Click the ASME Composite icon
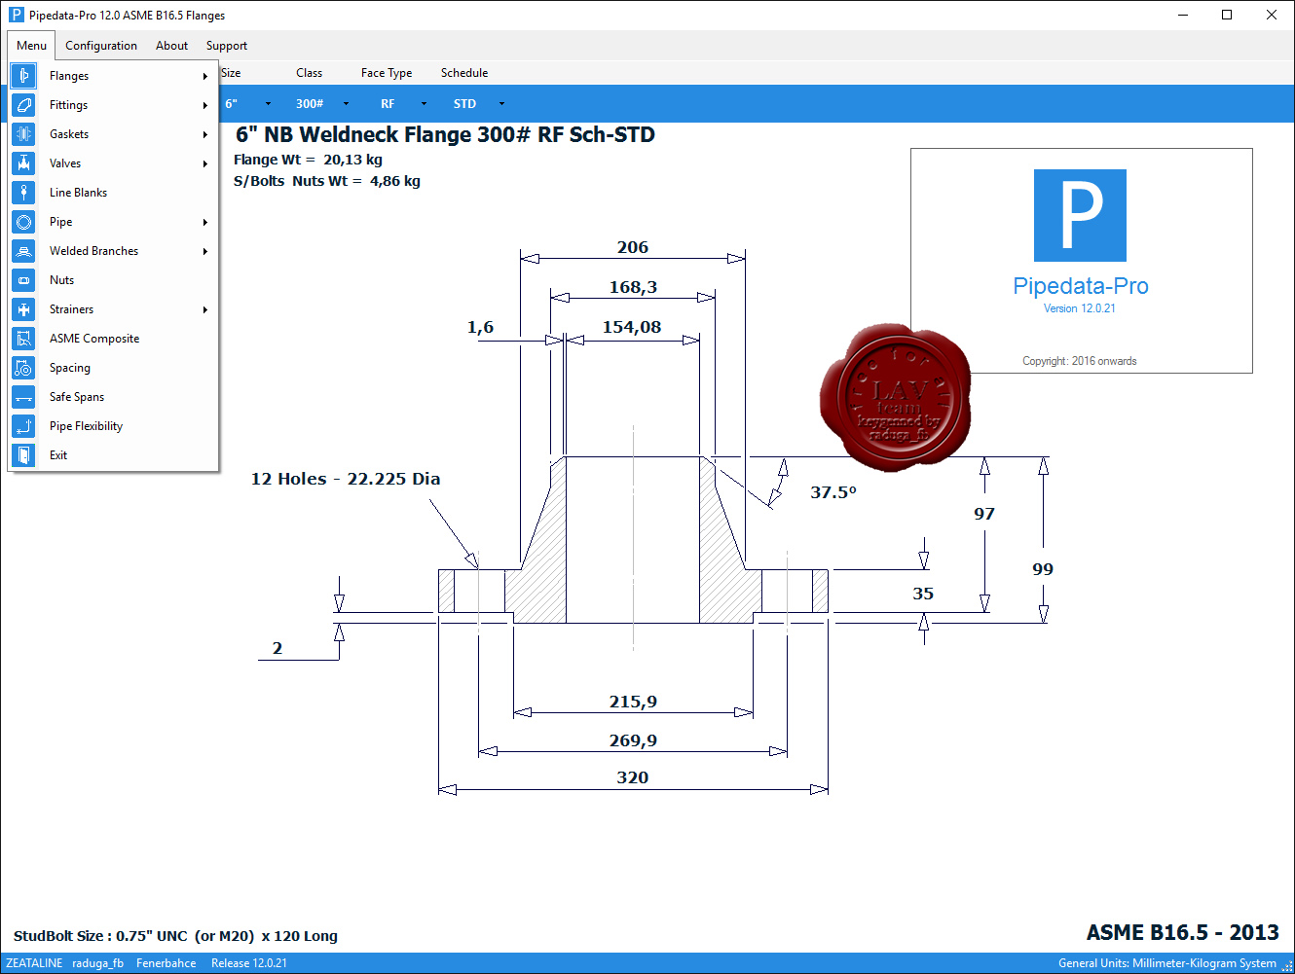Viewport: 1295px width, 974px height. click(23, 339)
